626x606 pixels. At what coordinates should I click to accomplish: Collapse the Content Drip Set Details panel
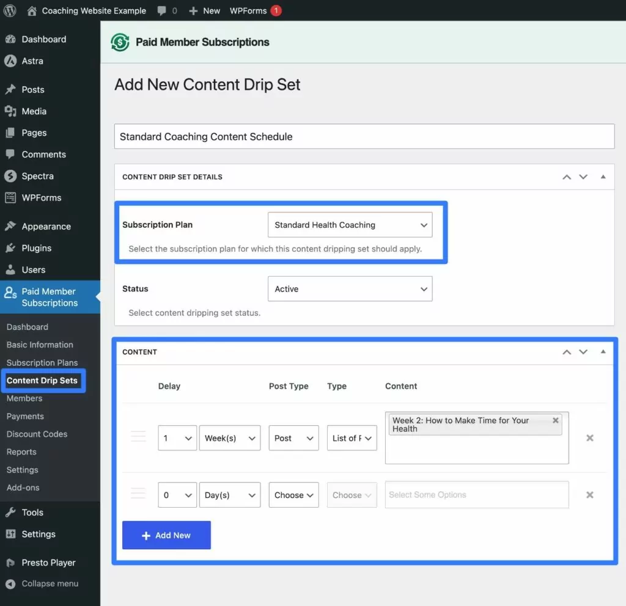pos(603,177)
